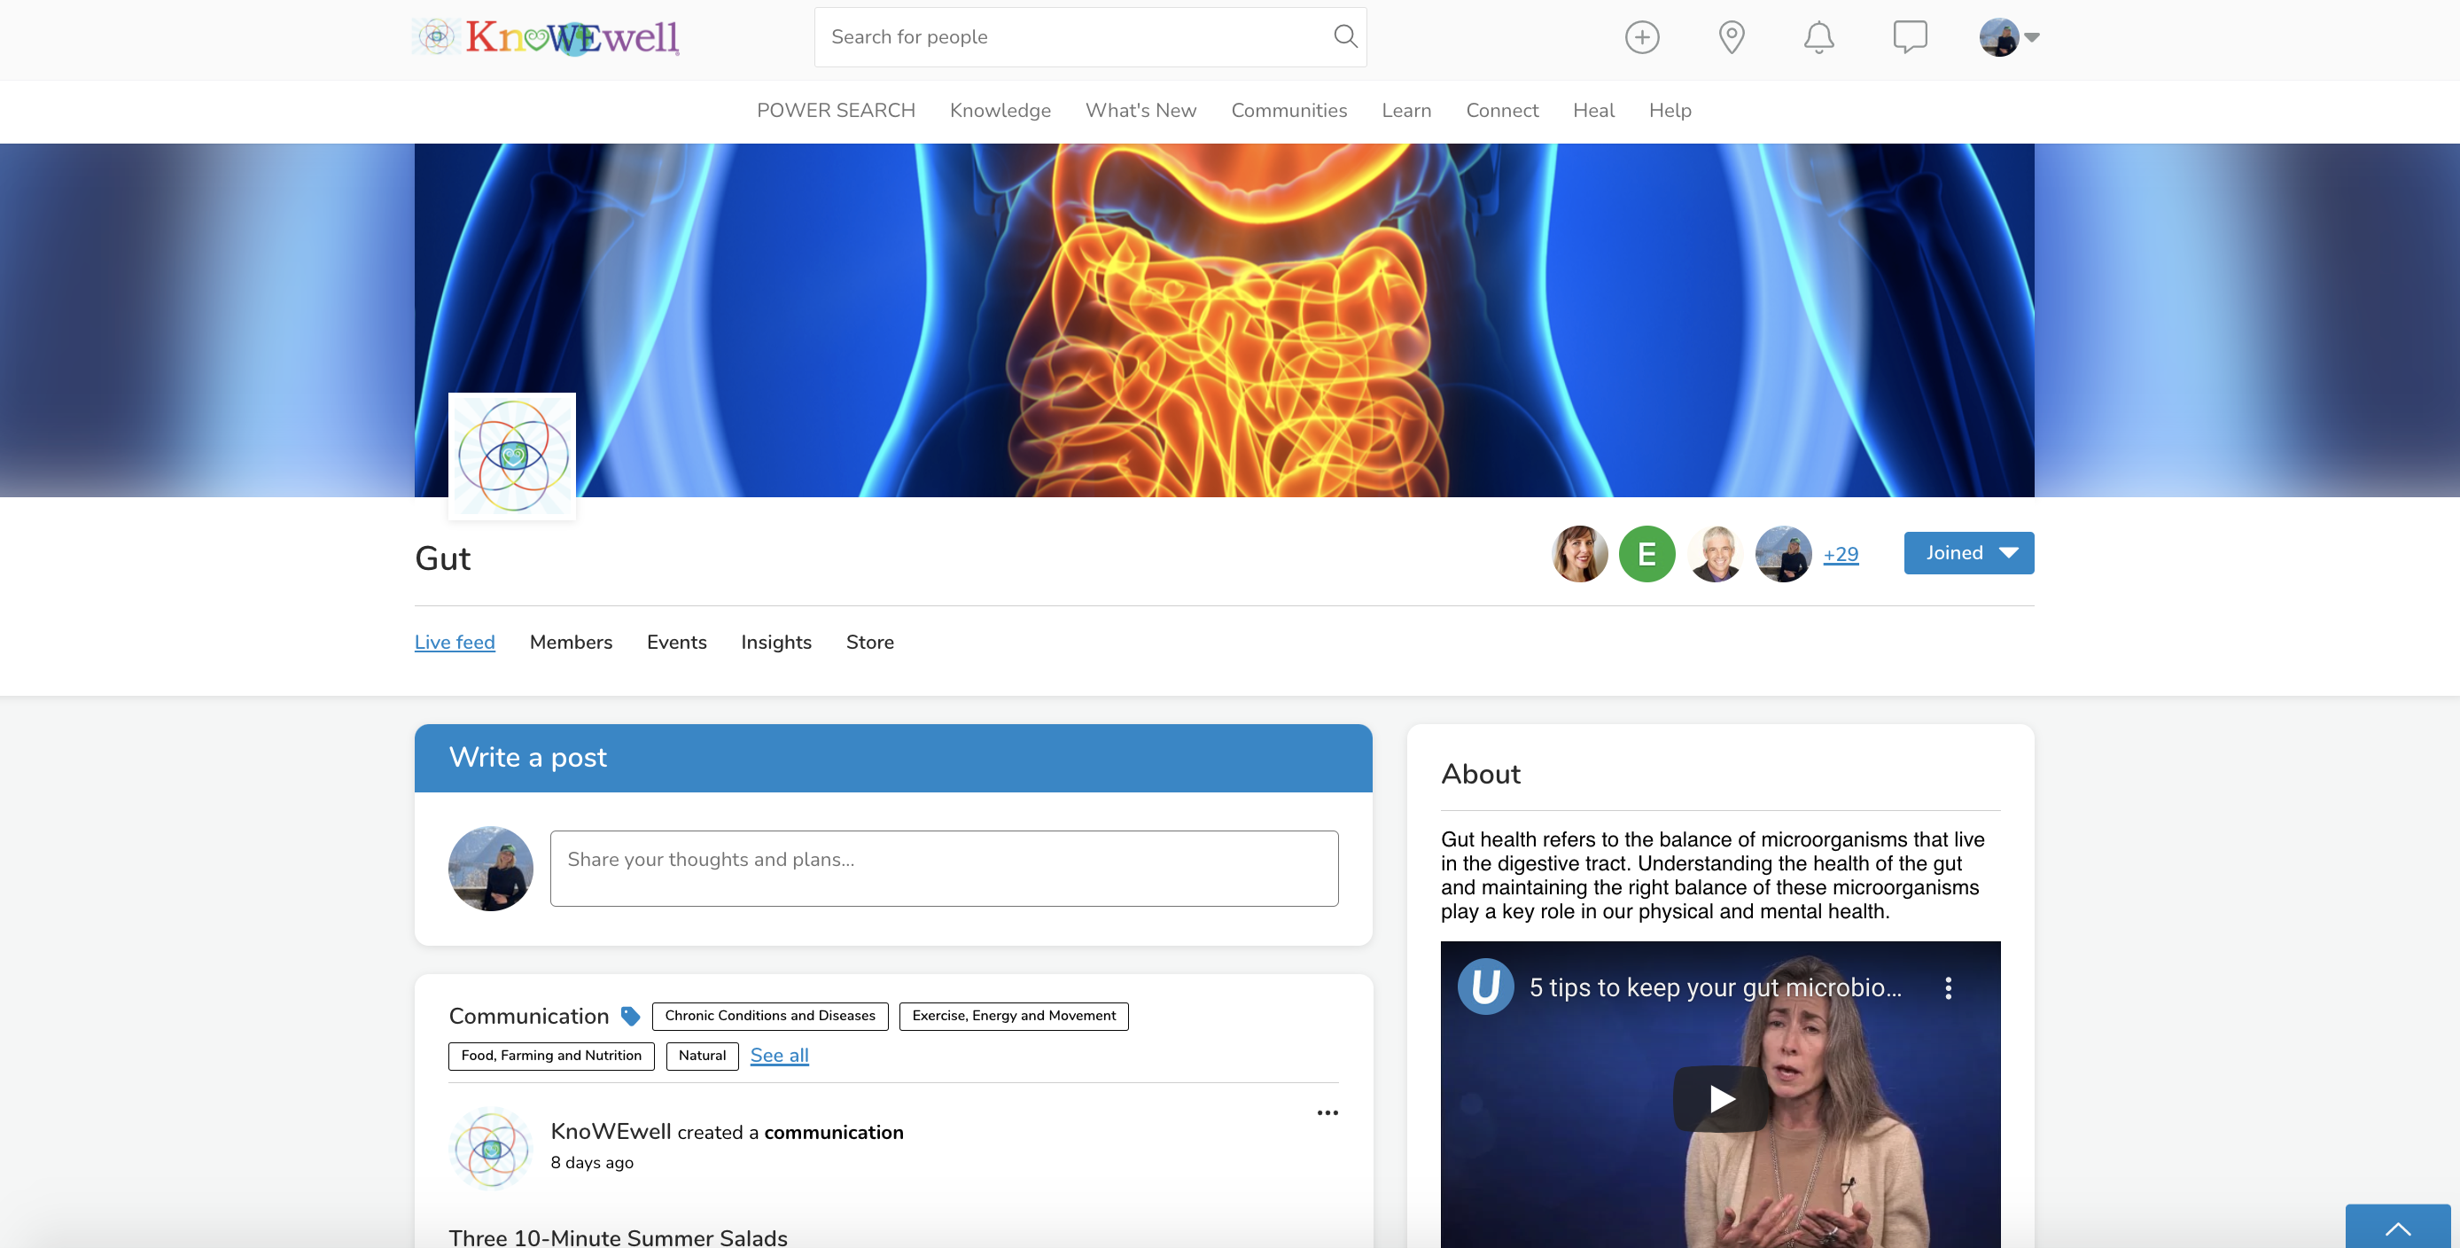Click the video channel U icon
This screenshot has height=1248, width=2460.
pyautogui.click(x=1485, y=987)
